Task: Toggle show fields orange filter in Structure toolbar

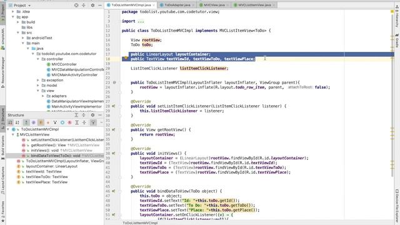Action: (41, 122)
